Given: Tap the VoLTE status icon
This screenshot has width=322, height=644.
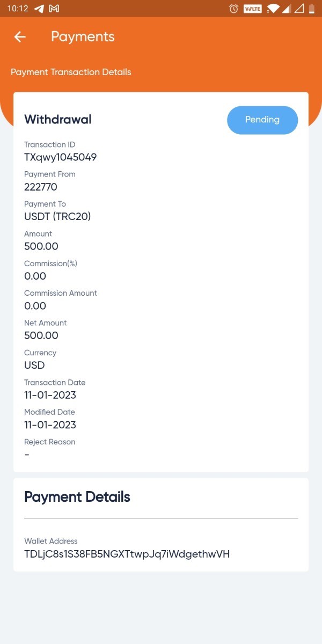Looking at the screenshot, I should click(252, 9).
